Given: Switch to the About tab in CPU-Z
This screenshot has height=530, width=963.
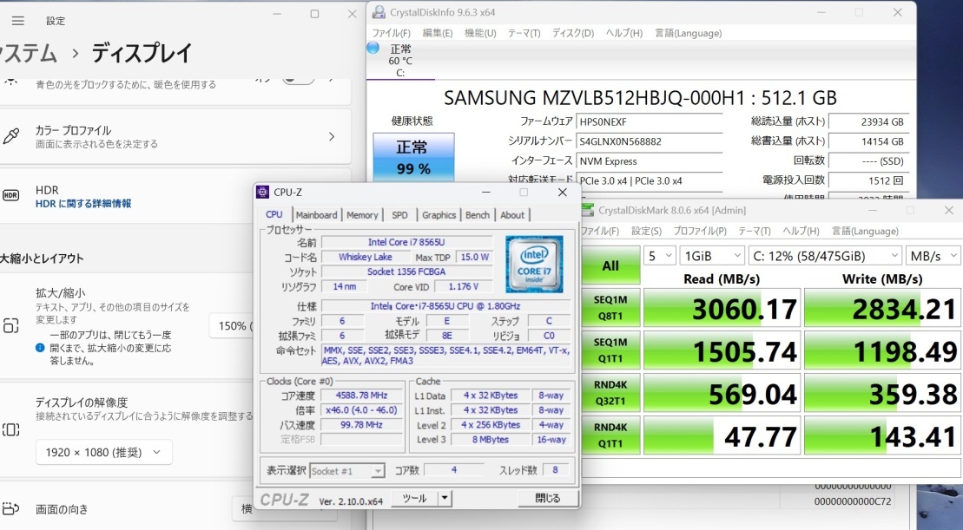Looking at the screenshot, I should point(512,215).
